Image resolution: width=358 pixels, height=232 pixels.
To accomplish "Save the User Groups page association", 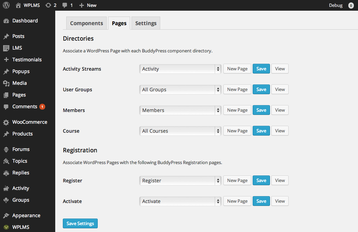I will [261, 89].
